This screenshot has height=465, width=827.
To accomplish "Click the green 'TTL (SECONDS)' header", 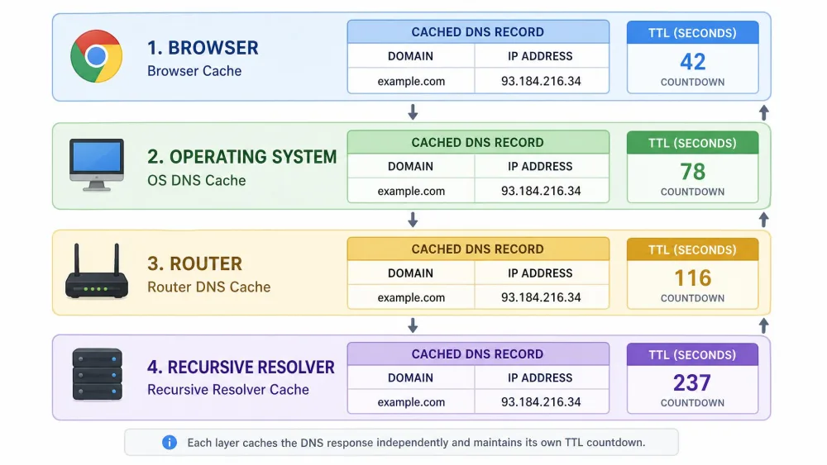I will pyautogui.click(x=692, y=143).
